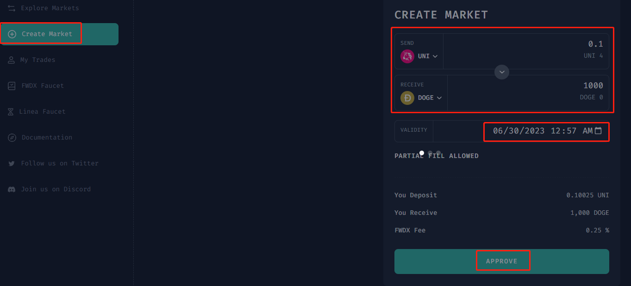Click the Documentation compass icon
This screenshot has width=631, height=286.
[x=12, y=138]
